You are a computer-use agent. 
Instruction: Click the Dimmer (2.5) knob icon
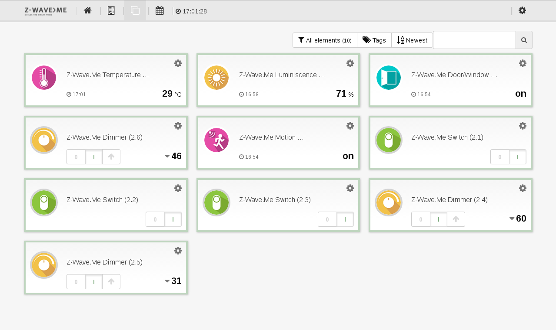pyautogui.click(x=44, y=265)
